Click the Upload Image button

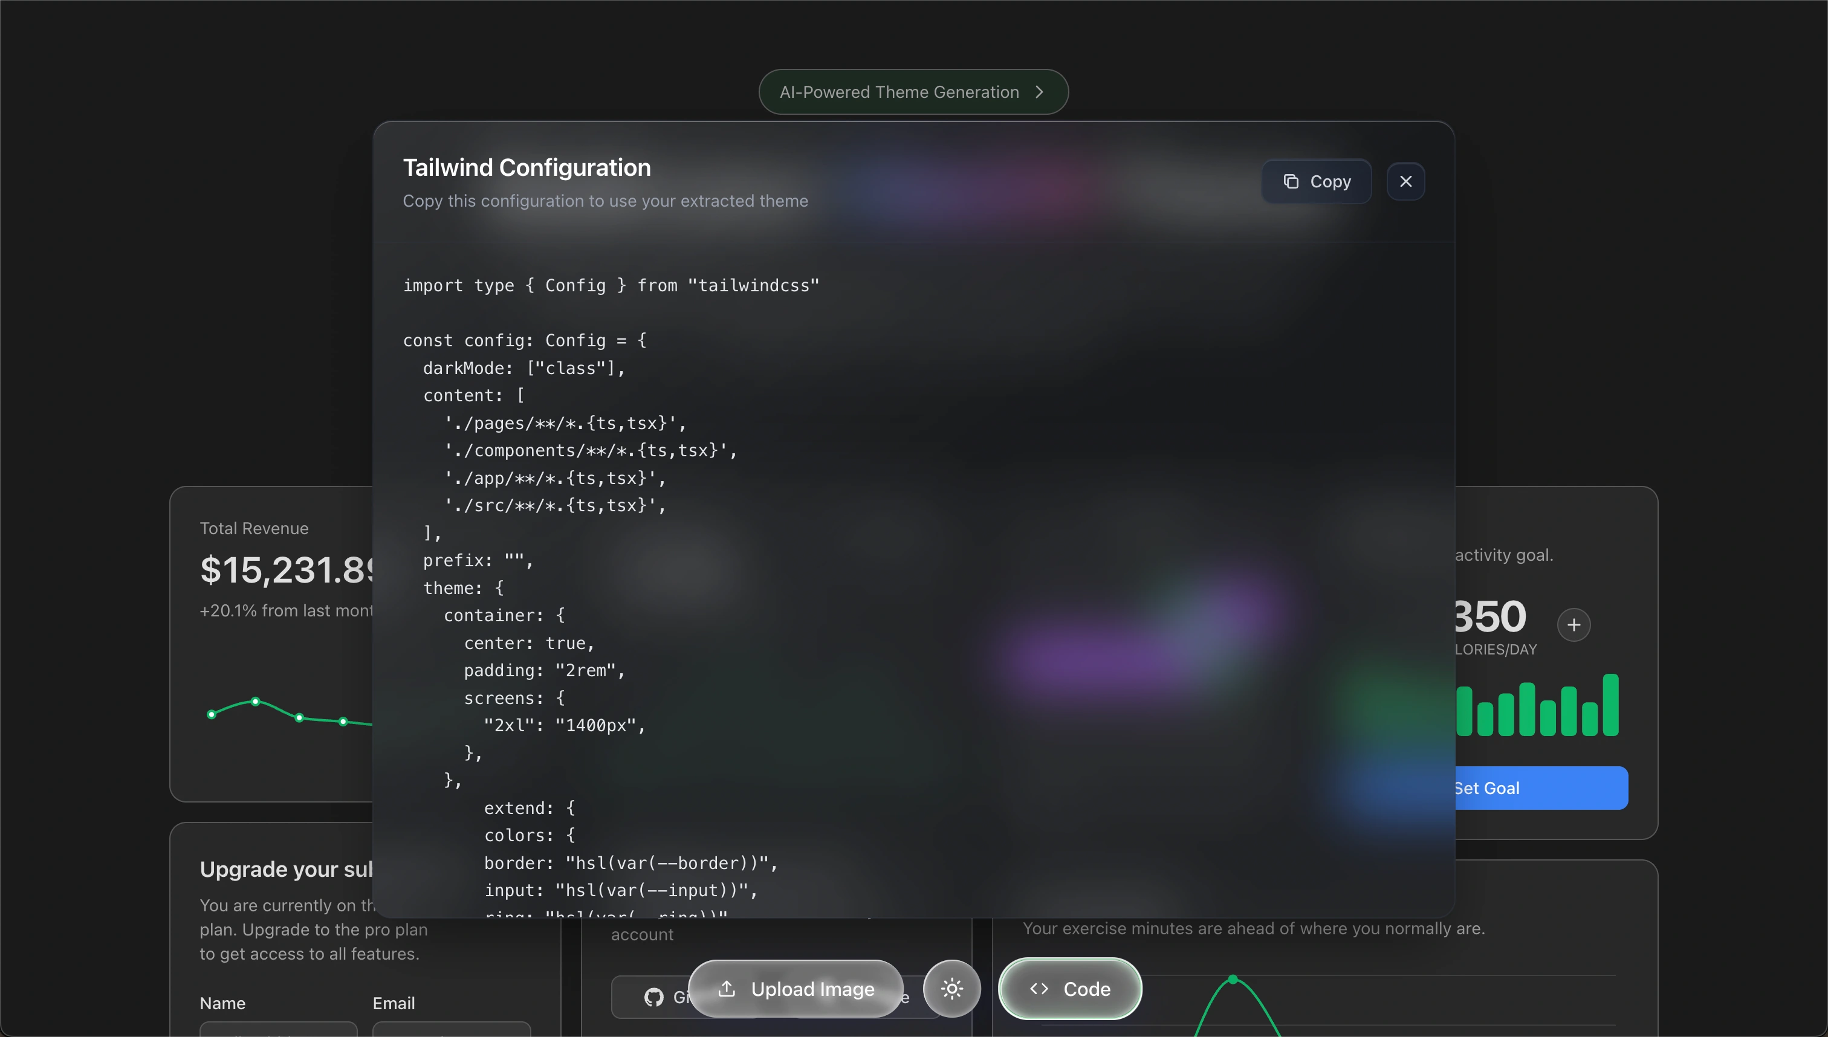(x=796, y=989)
